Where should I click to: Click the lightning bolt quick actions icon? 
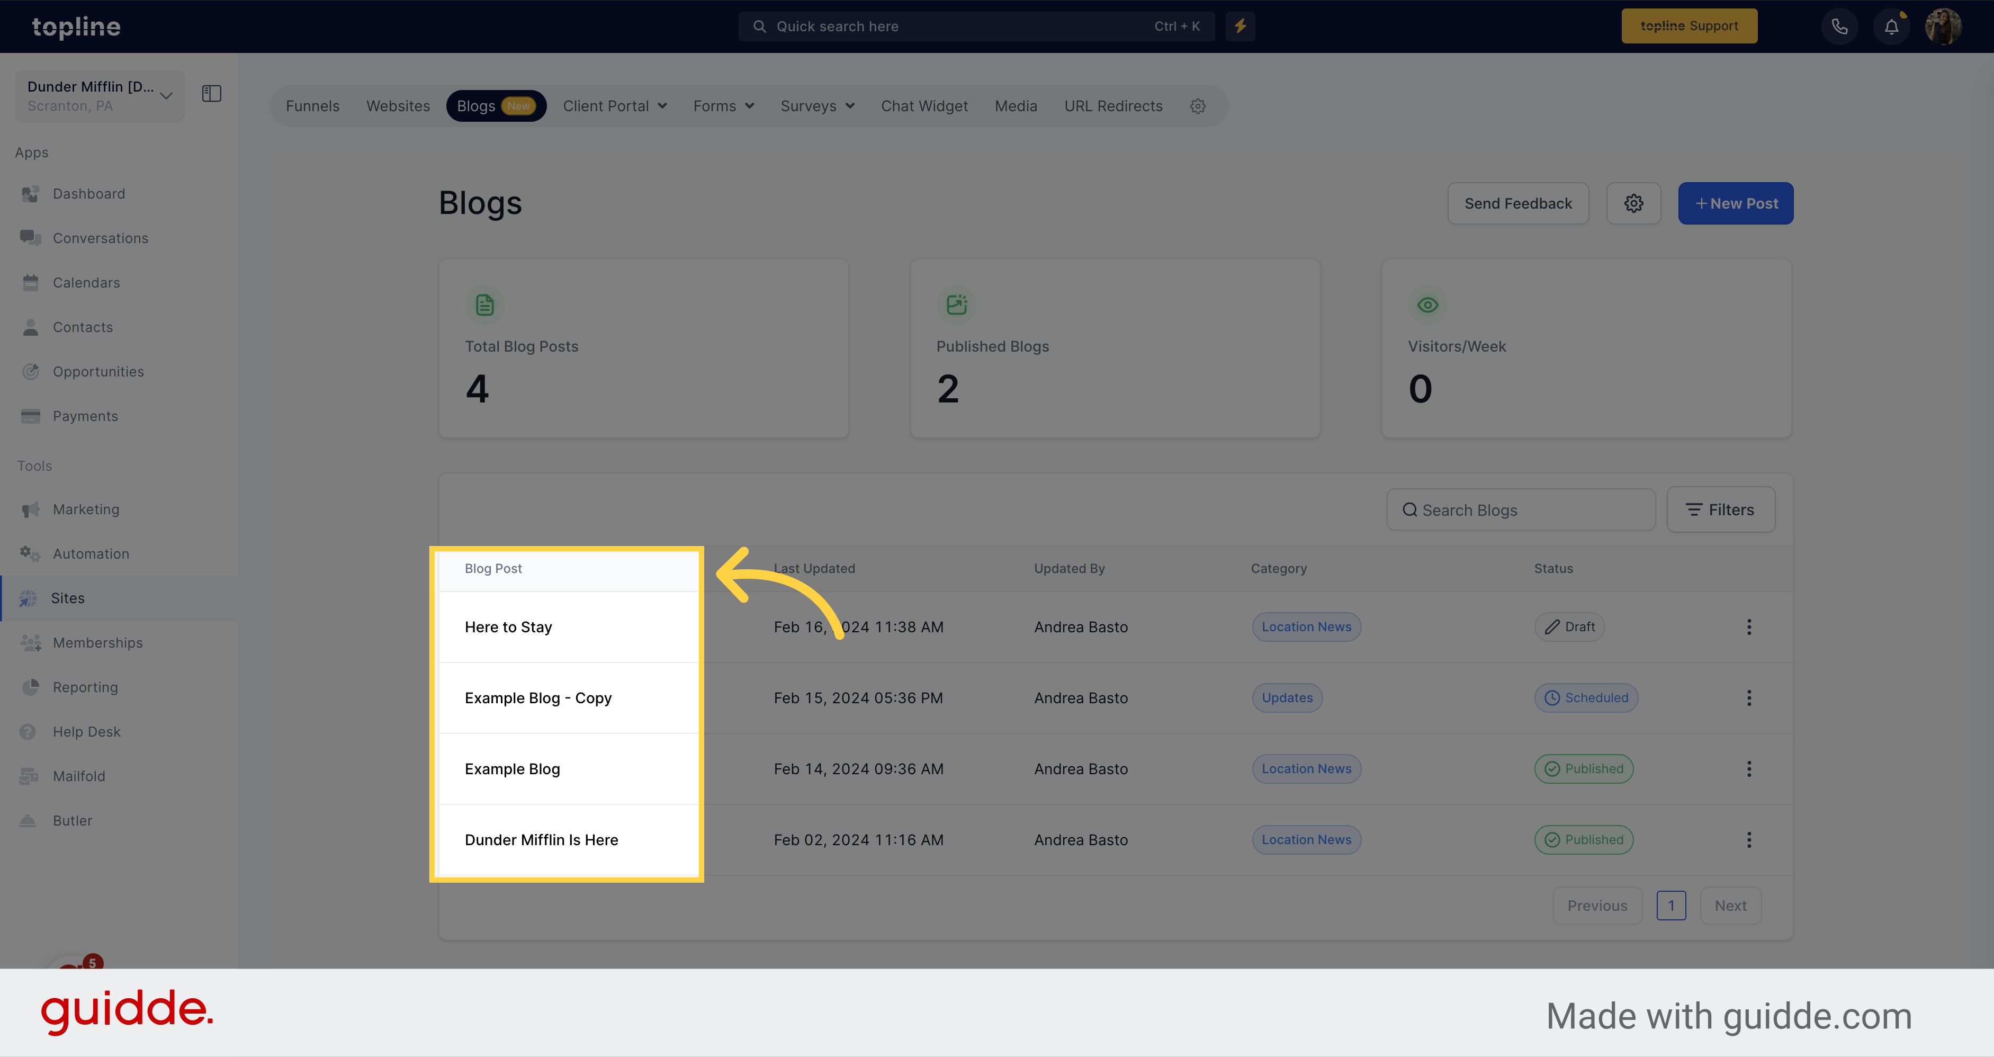pos(1240,26)
